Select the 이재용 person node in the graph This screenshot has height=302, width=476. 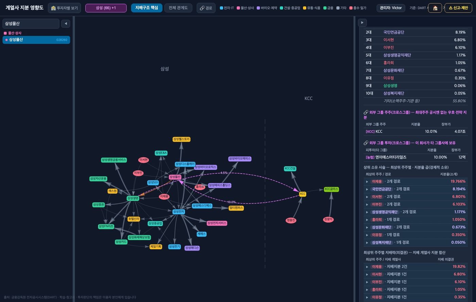[x=164, y=196]
